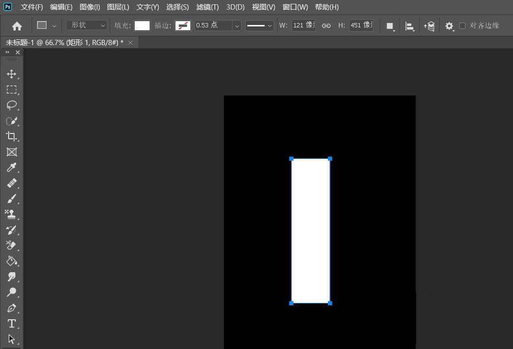Open the 形状 tool mode dropdown
This screenshot has width=513, height=349.
tap(87, 25)
